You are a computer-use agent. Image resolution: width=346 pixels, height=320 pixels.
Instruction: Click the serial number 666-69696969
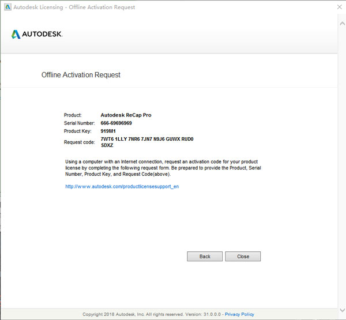pyautogui.click(x=116, y=123)
